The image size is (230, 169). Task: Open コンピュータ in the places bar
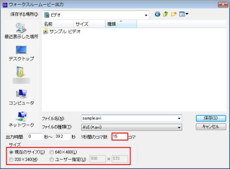click(21, 97)
